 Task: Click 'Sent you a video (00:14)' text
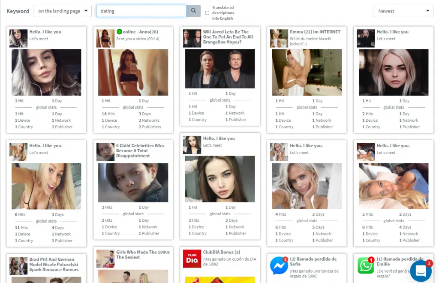click(x=138, y=39)
